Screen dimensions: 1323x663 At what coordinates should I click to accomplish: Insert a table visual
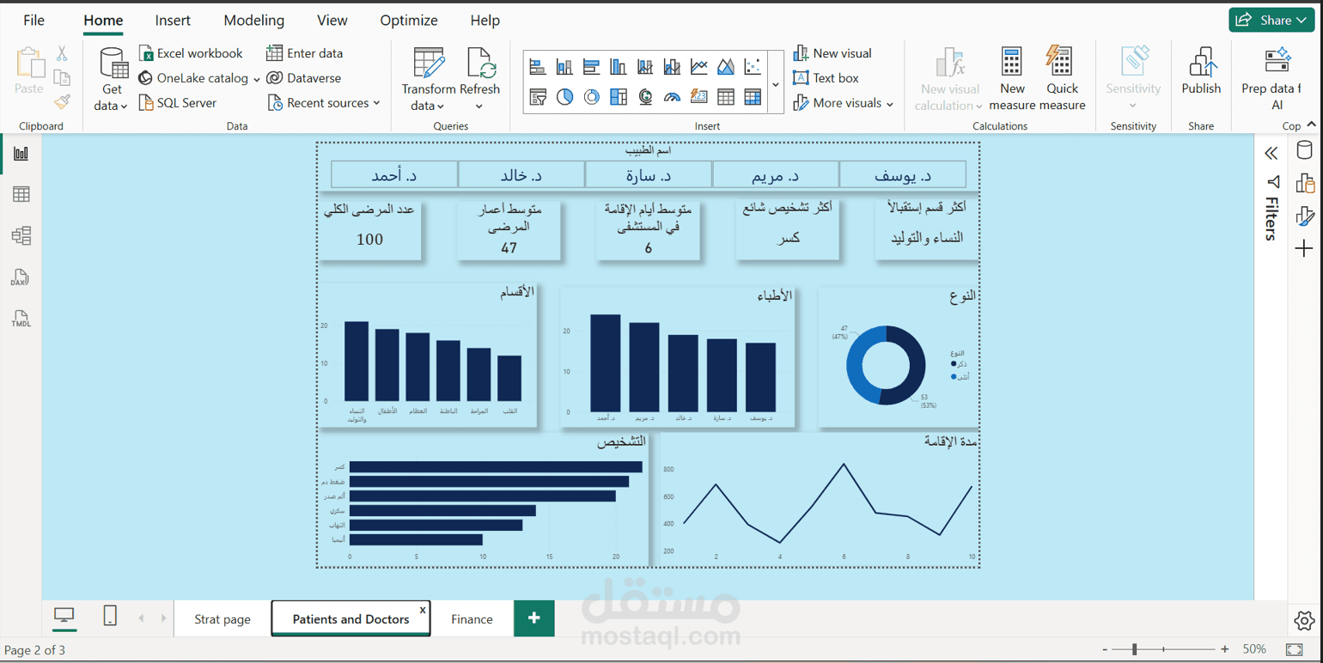tap(726, 97)
